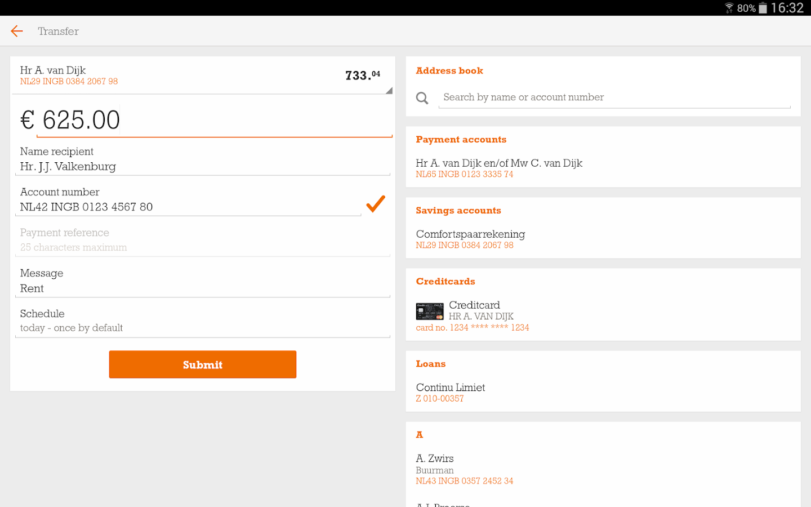The image size is (811, 507).
Task: Focus the address book search field
Action: pos(614,97)
